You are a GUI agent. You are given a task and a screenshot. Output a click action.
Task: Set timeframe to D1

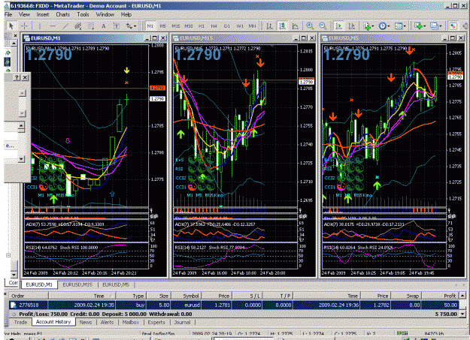click(x=227, y=26)
